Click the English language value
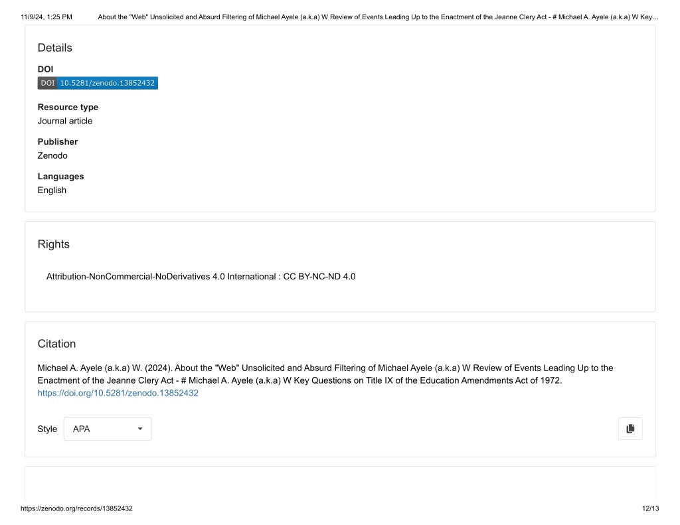The width and height of the screenshot is (680, 525). click(x=52, y=190)
